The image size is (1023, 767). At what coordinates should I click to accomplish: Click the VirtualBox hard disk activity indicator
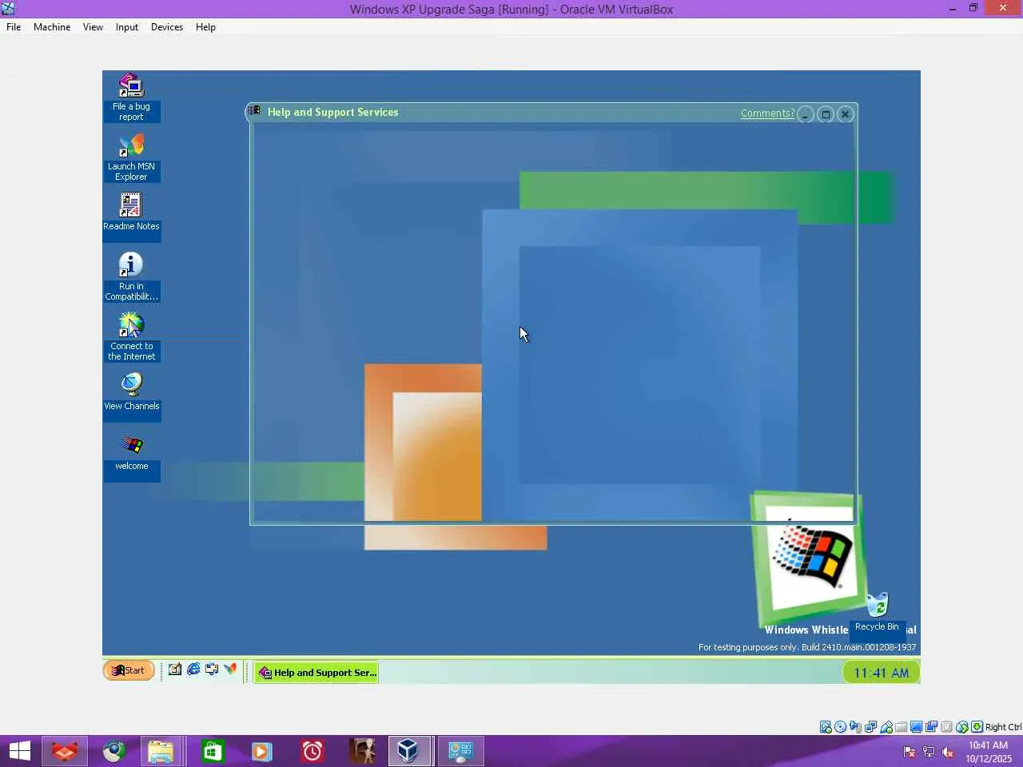[x=826, y=727]
